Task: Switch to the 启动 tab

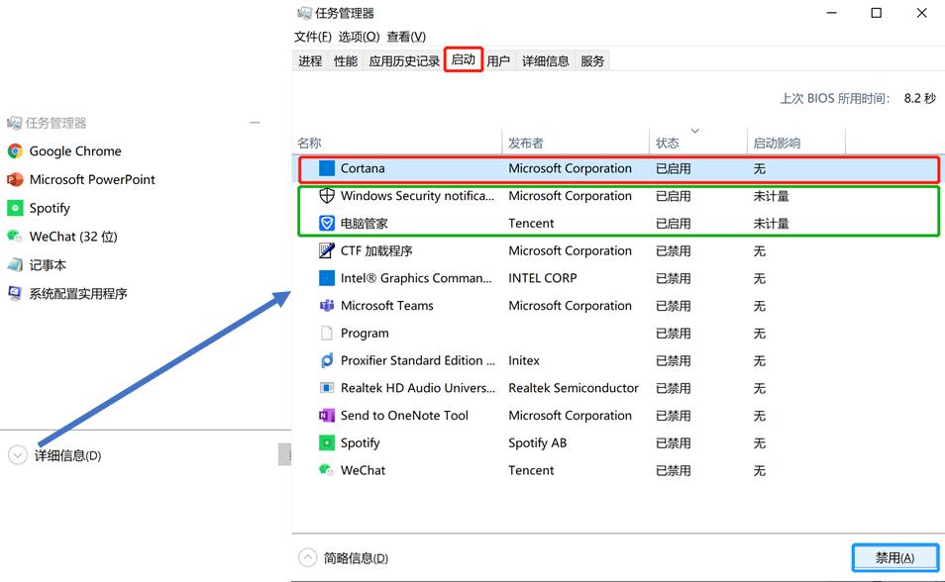Action: [463, 59]
